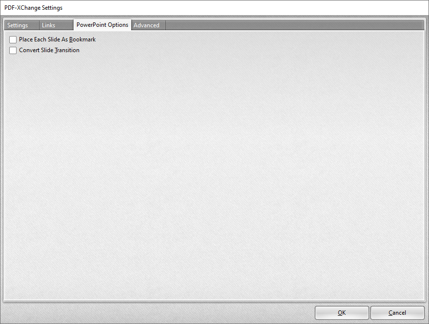Tick the Place Each Slide As Bookmark box

(x=12, y=39)
